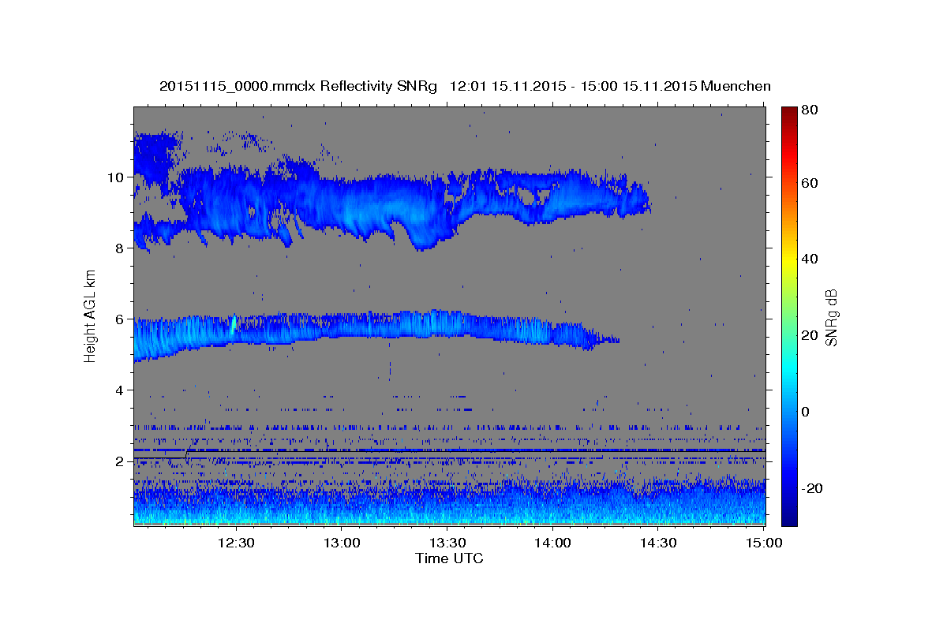Click the height tick label 10
This screenshot has height=631, width=947.
pyautogui.click(x=117, y=177)
